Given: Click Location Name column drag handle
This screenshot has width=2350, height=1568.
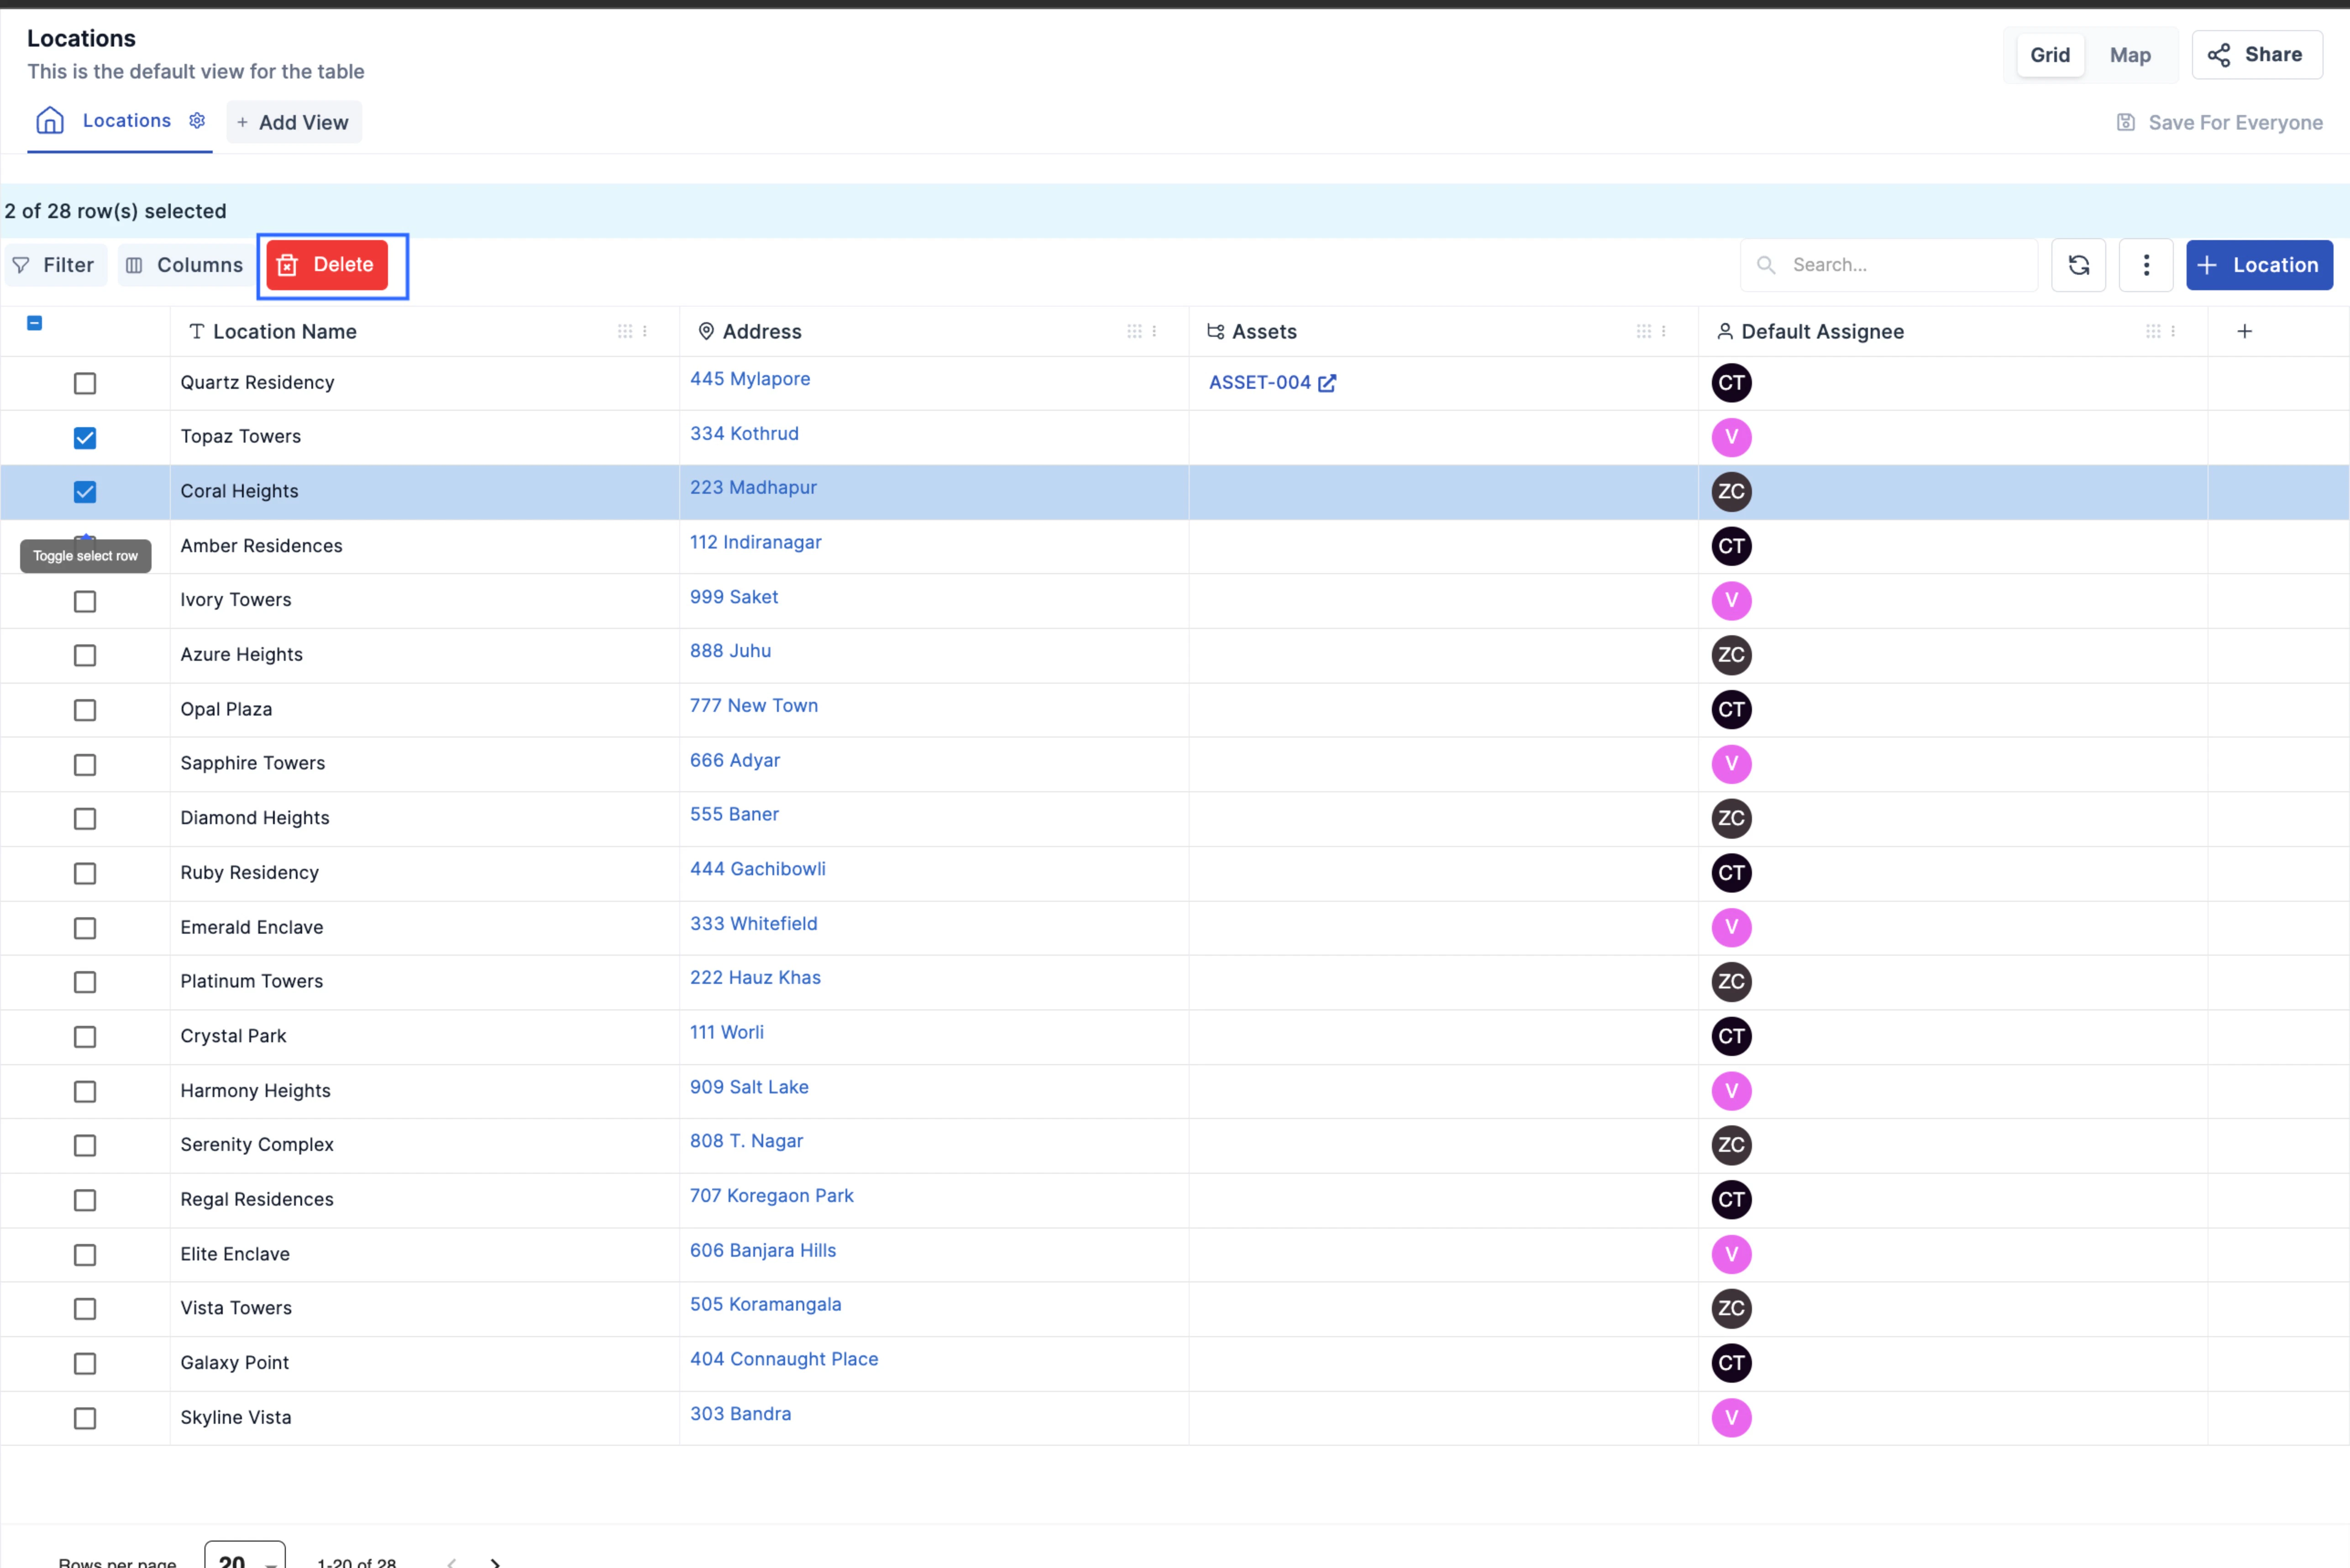Looking at the screenshot, I should coord(624,331).
